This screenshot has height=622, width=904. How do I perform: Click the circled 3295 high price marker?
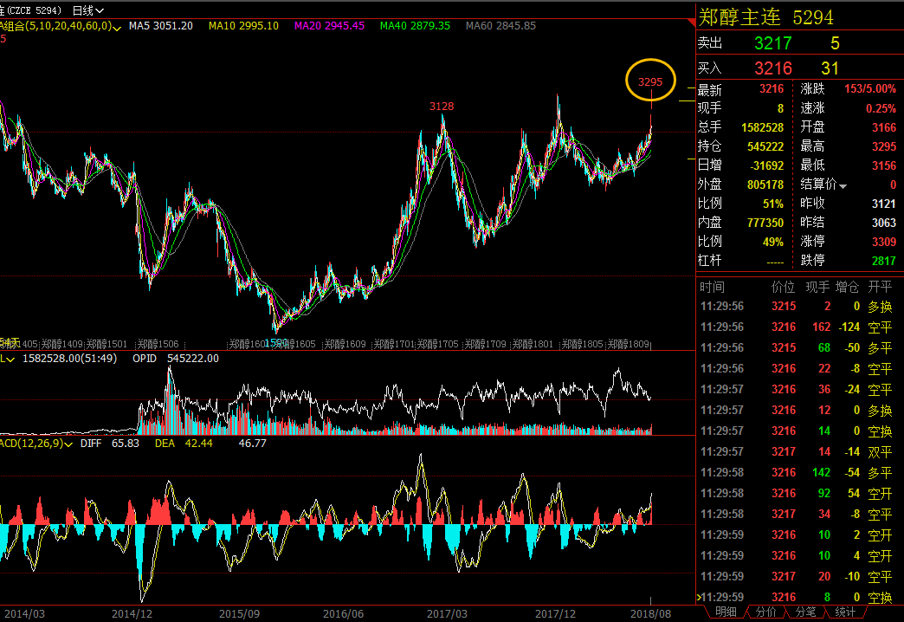point(650,82)
